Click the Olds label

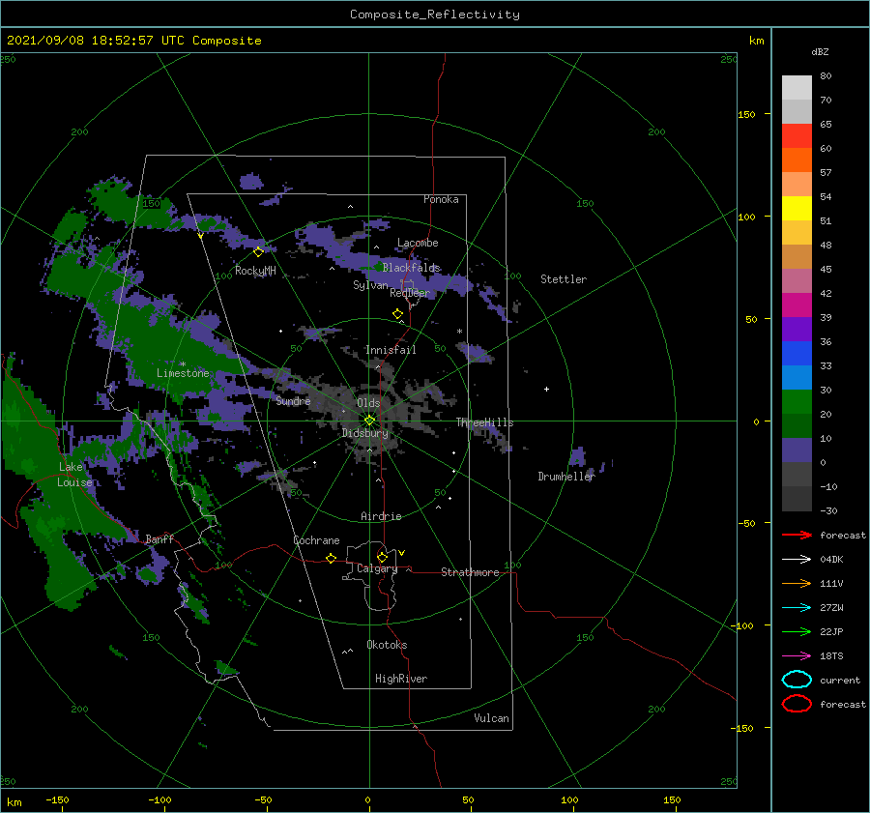coord(368,403)
